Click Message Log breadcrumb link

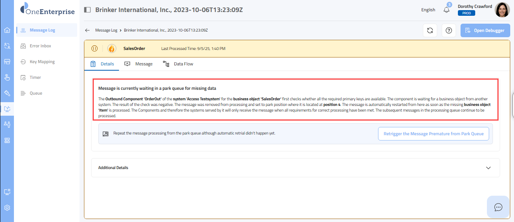point(106,30)
